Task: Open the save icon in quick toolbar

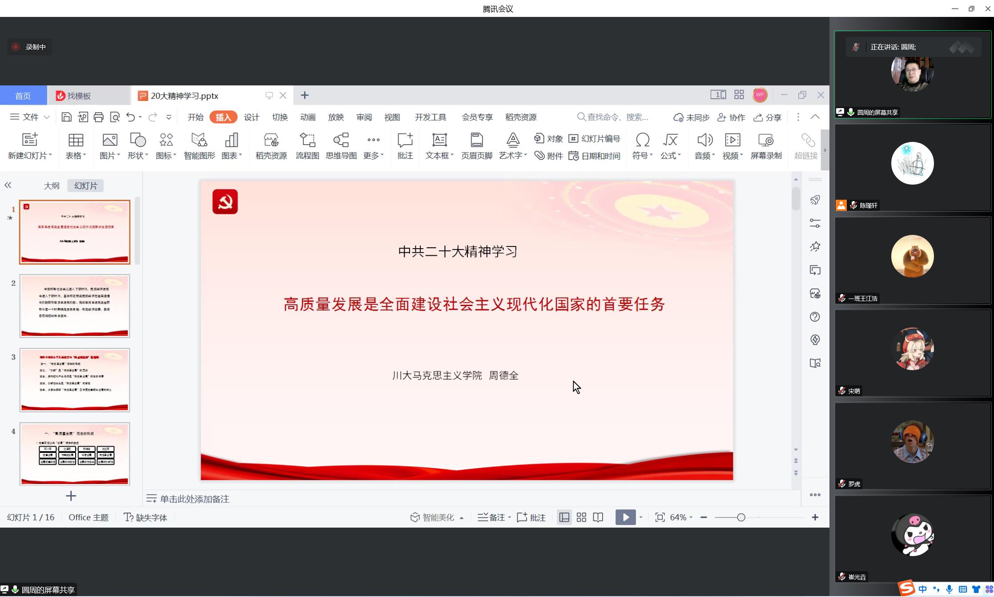Action: (66, 117)
